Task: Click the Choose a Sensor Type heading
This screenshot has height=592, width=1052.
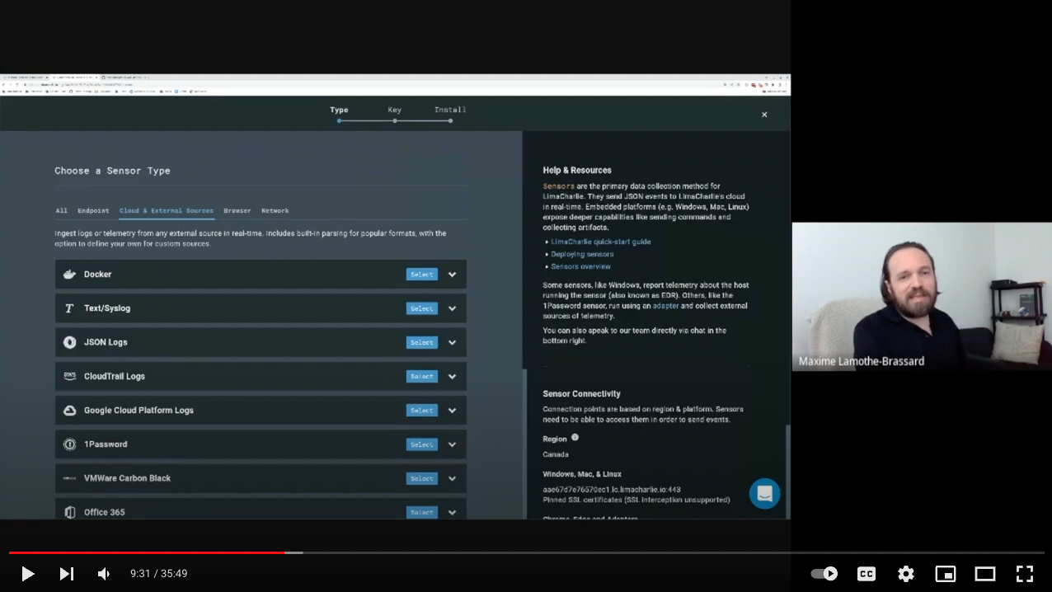Action: 112,171
